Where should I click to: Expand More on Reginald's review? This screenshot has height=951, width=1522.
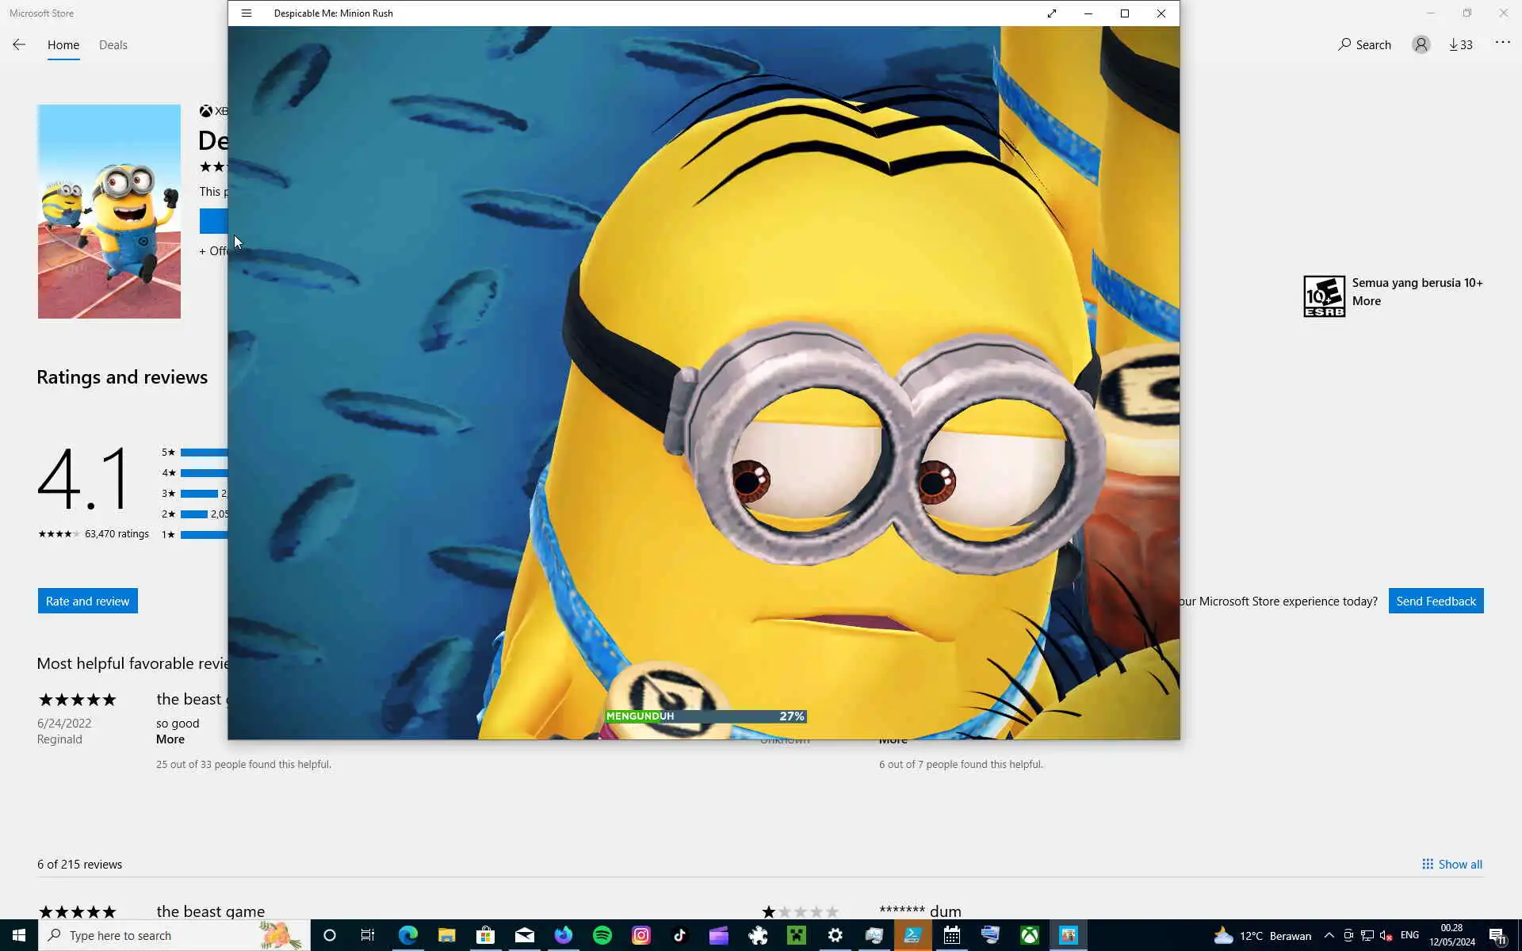tap(170, 739)
